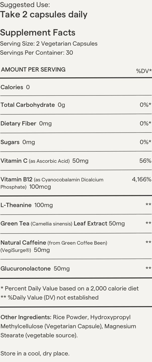The height and width of the screenshot is (362, 152).
Task: Click the "AMOUNT PER SERVING" column header
Action: tap(33, 70)
